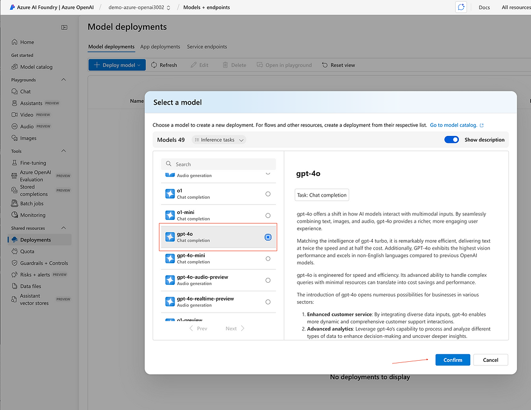Open Docs in the top bar
The width and height of the screenshot is (531, 410).
point(484,8)
